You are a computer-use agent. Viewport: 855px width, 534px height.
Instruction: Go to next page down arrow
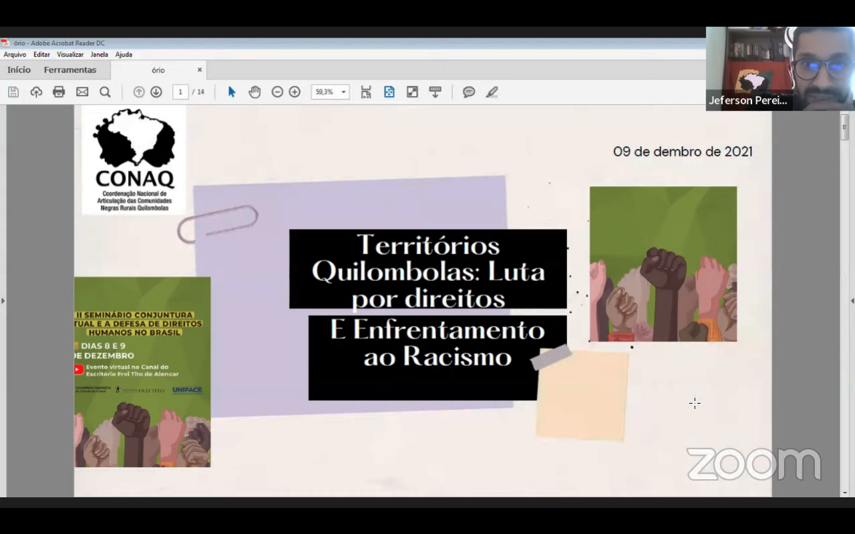tap(156, 92)
